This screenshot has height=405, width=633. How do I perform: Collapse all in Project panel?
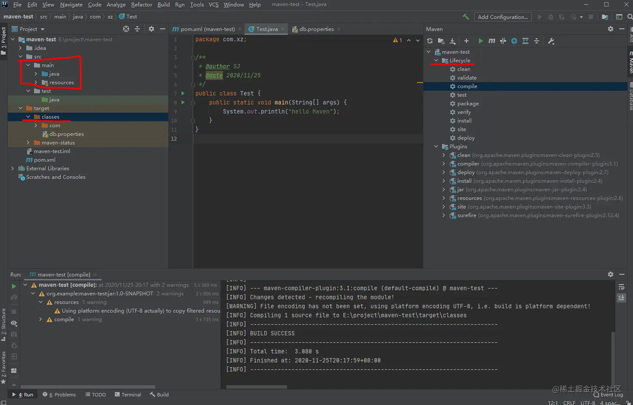137,29
